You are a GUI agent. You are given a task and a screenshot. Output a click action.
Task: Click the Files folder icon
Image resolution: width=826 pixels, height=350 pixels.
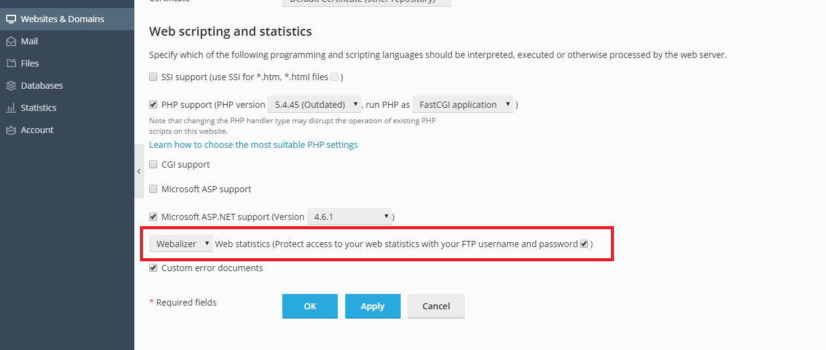tap(10, 63)
